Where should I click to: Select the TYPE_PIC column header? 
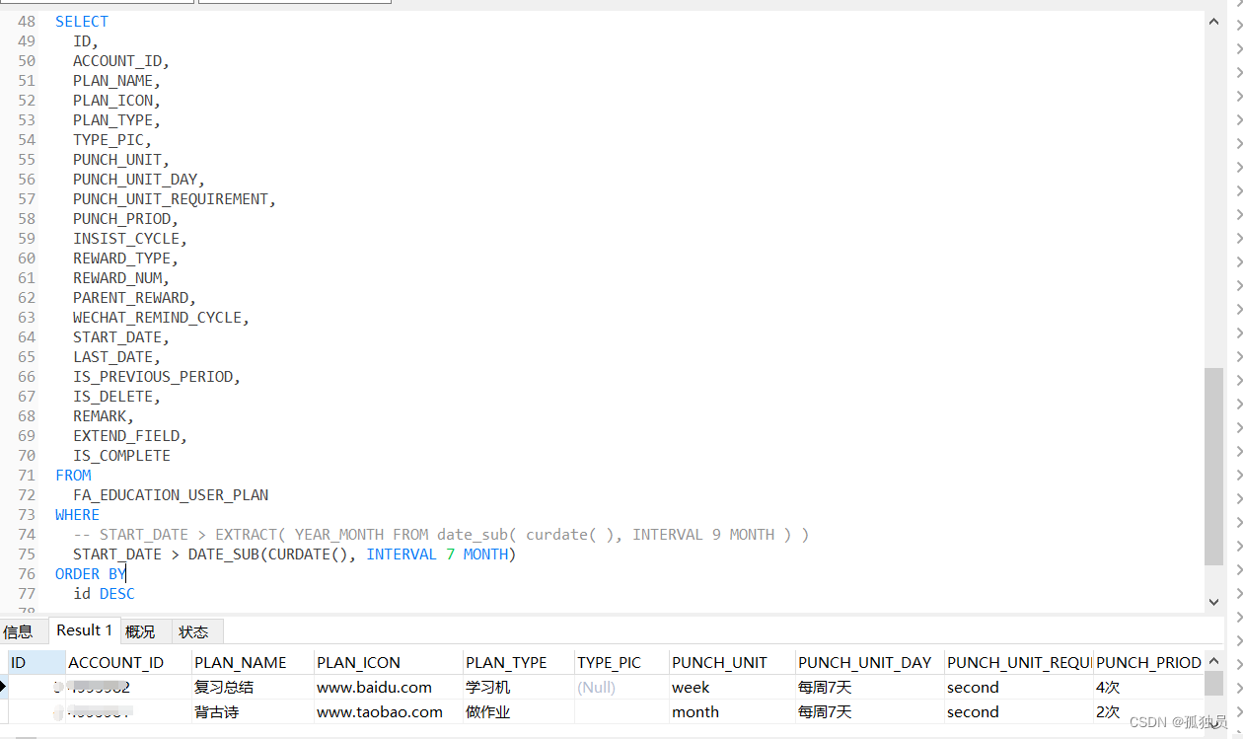coord(621,662)
